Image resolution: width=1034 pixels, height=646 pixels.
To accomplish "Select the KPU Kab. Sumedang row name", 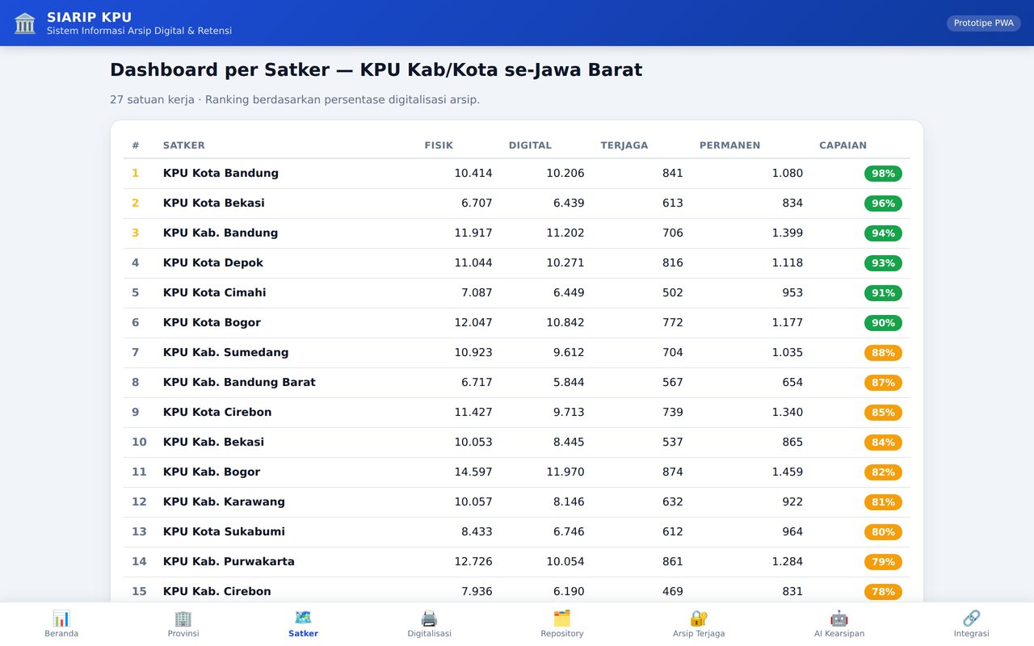I will click(x=225, y=353).
